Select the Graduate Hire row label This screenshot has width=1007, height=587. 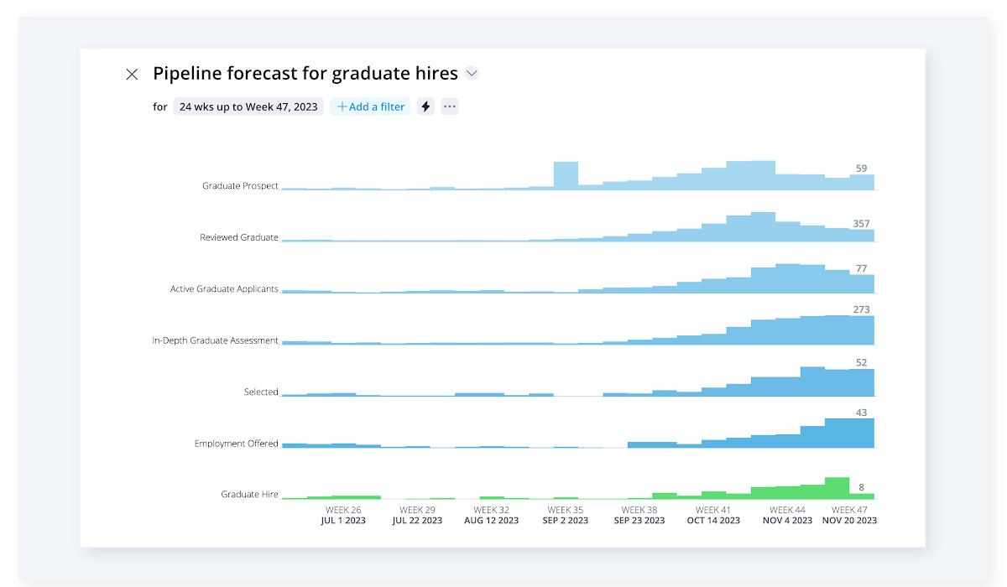pos(249,495)
